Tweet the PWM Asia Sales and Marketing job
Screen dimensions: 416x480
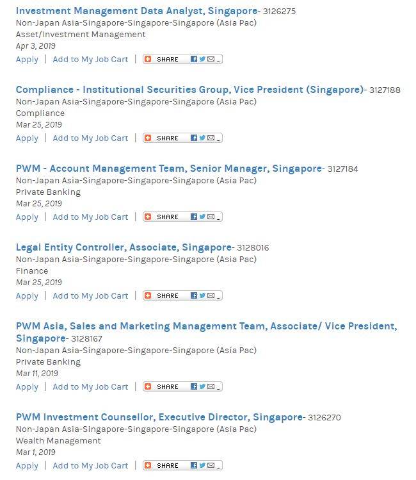point(202,386)
